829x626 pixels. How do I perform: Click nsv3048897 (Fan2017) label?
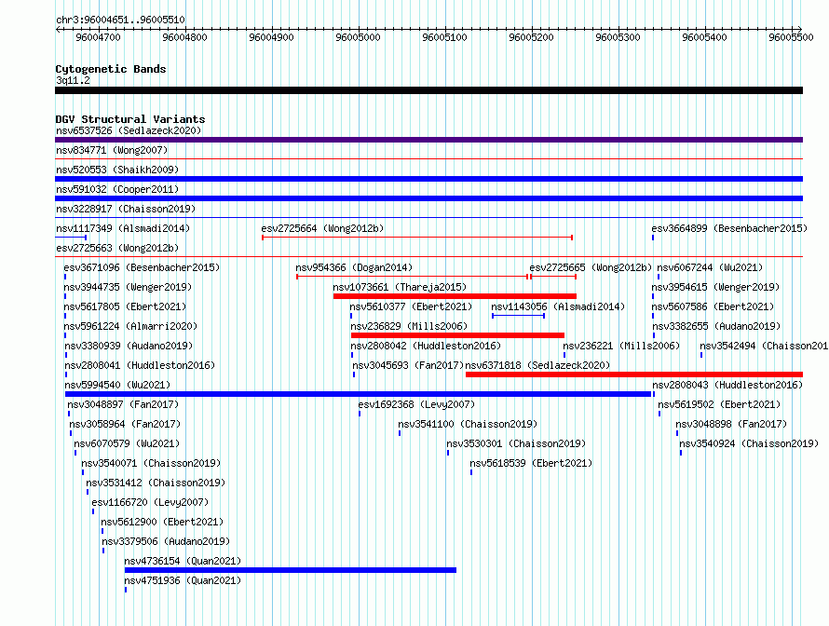pyautogui.click(x=123, y=404)
